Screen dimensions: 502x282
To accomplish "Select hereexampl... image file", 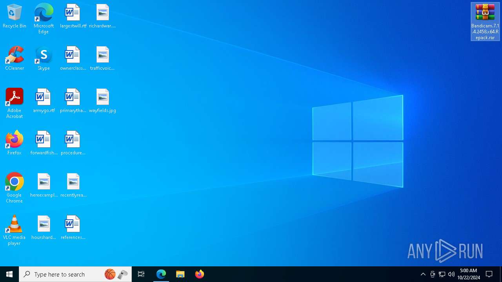I will (44, 186).
